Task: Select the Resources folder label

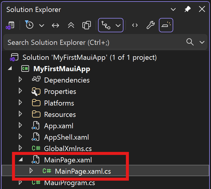Action: click(x=60, y=115)
